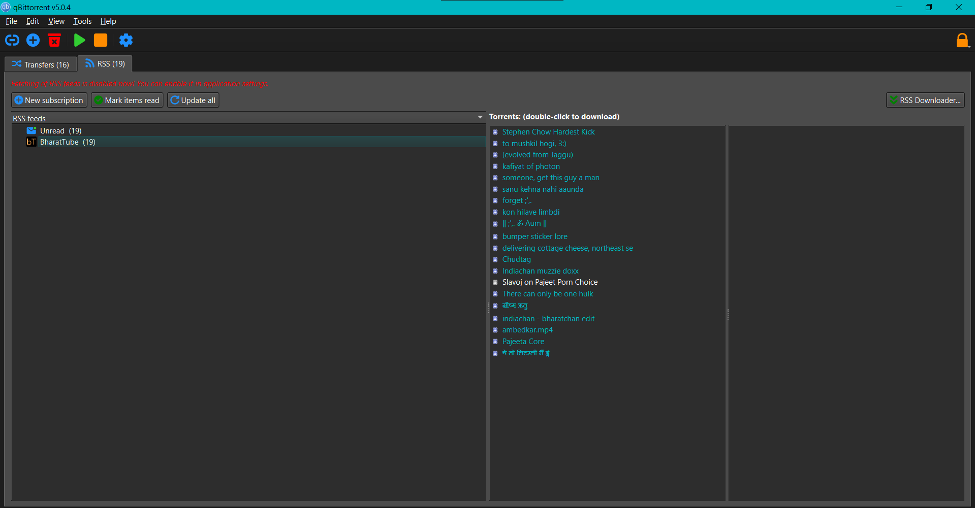The width and height of the screenshot is (975, 508).
Task: Click the New subscription button
Action: [49, 100]
